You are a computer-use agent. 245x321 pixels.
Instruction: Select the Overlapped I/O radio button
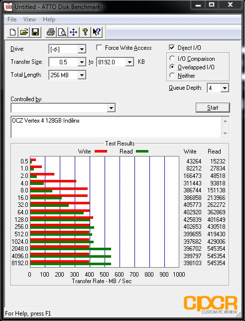point(172,67)
